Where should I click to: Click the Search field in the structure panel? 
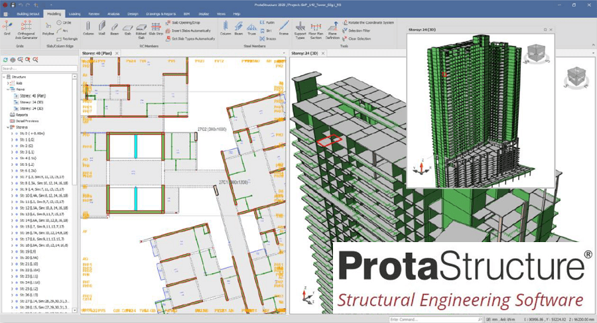pyautogui.click(x=39, y=68)
